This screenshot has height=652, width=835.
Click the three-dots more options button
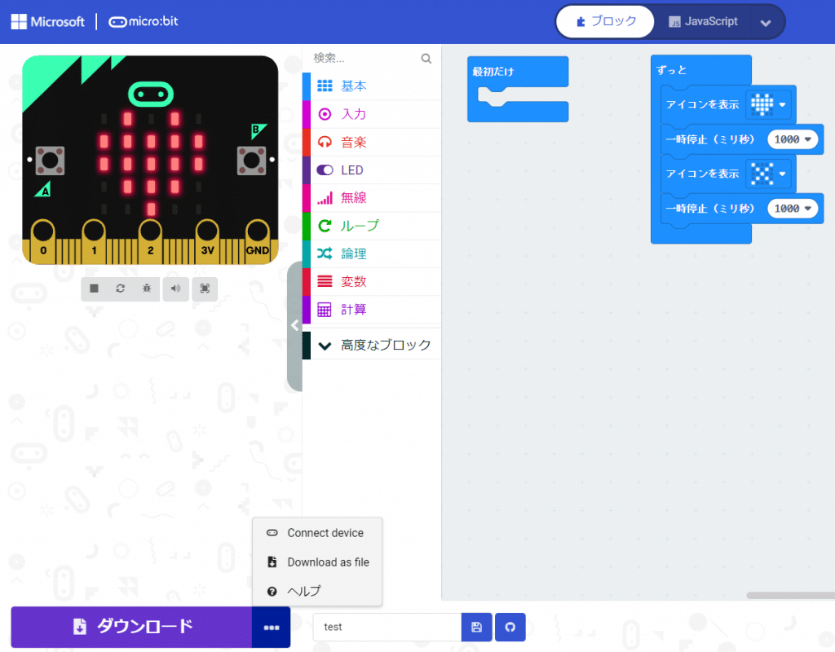(272, 628)
